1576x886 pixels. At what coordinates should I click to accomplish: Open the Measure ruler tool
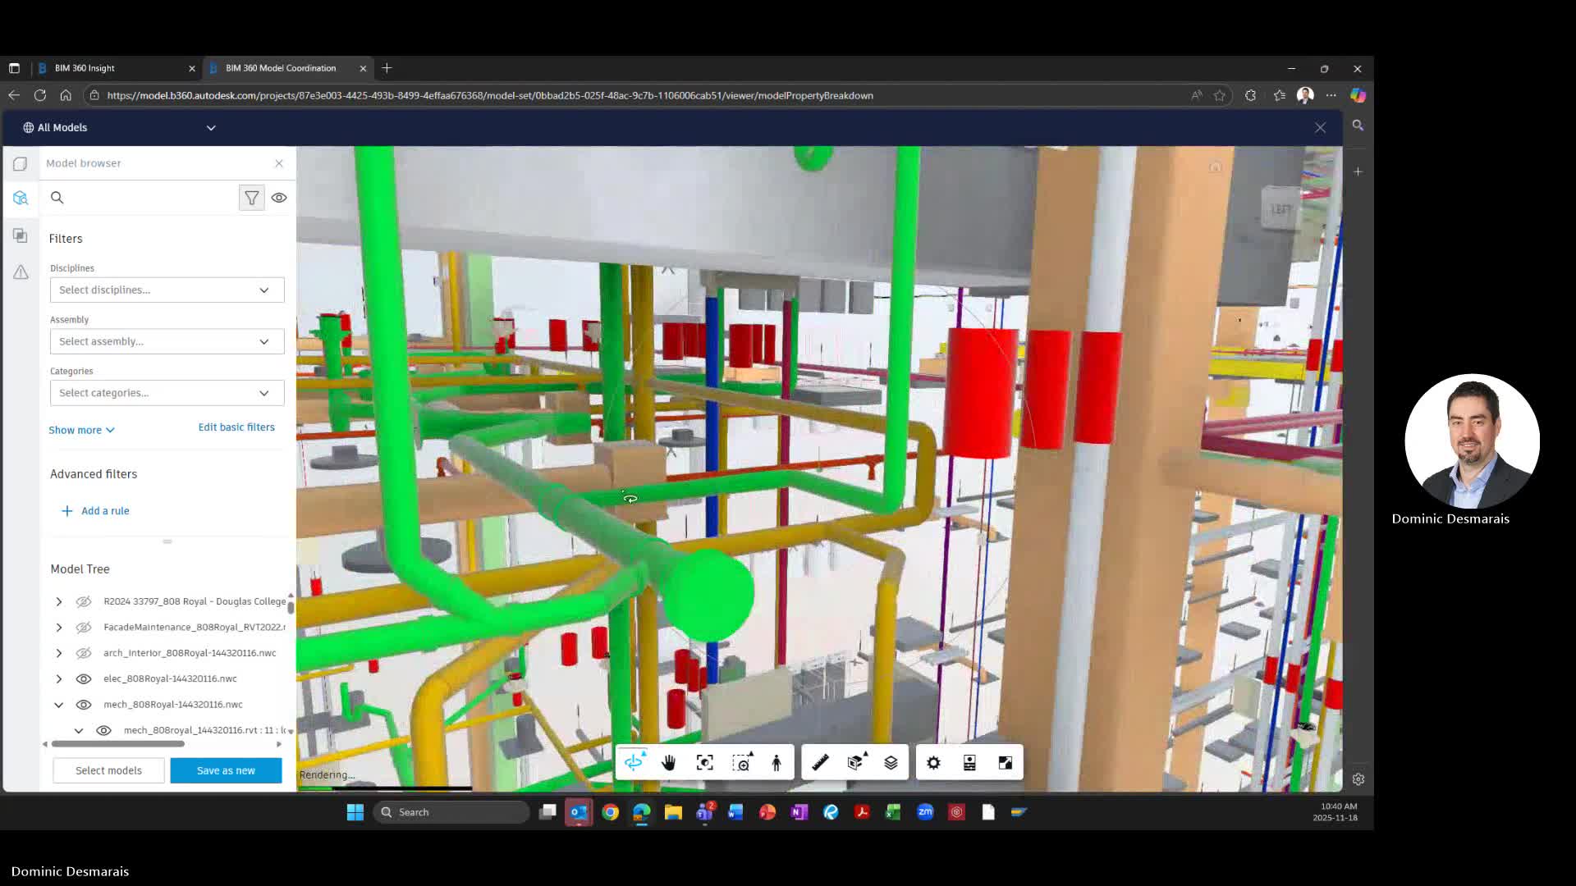[x=820, y=763]
